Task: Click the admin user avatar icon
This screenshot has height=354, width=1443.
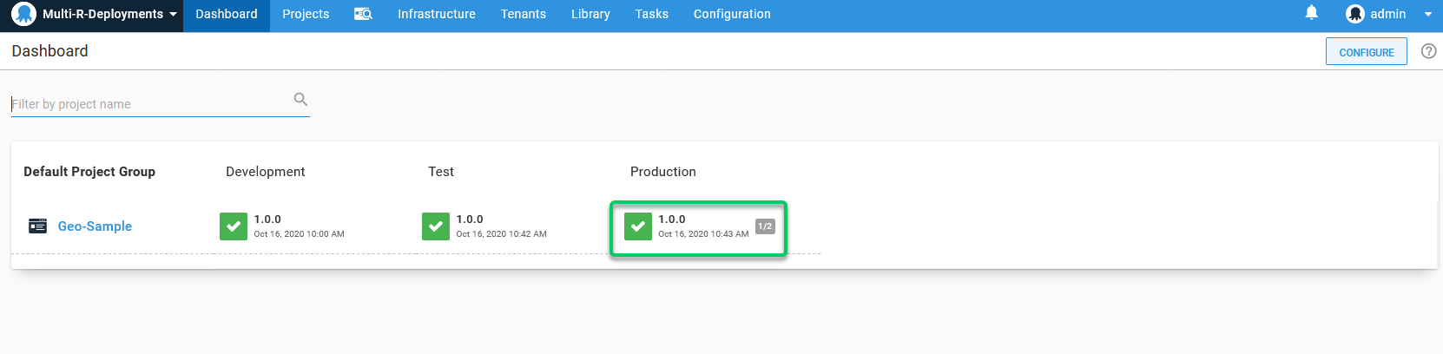Action: 1354,14
